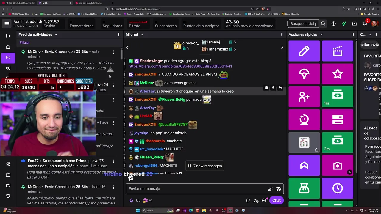Open the shield sidebar icon
This screenshot has width=381, height=214.
(x=8, y=196)
